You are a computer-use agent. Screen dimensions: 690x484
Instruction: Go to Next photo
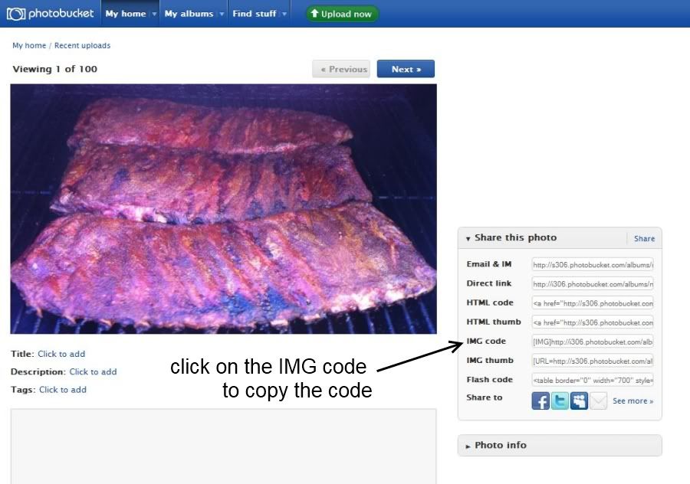(406, 69)
